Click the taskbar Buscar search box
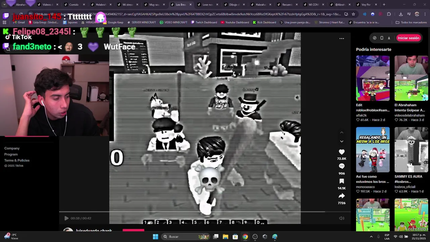The width and height of the screenshot is (430, 242). [185, 237]
